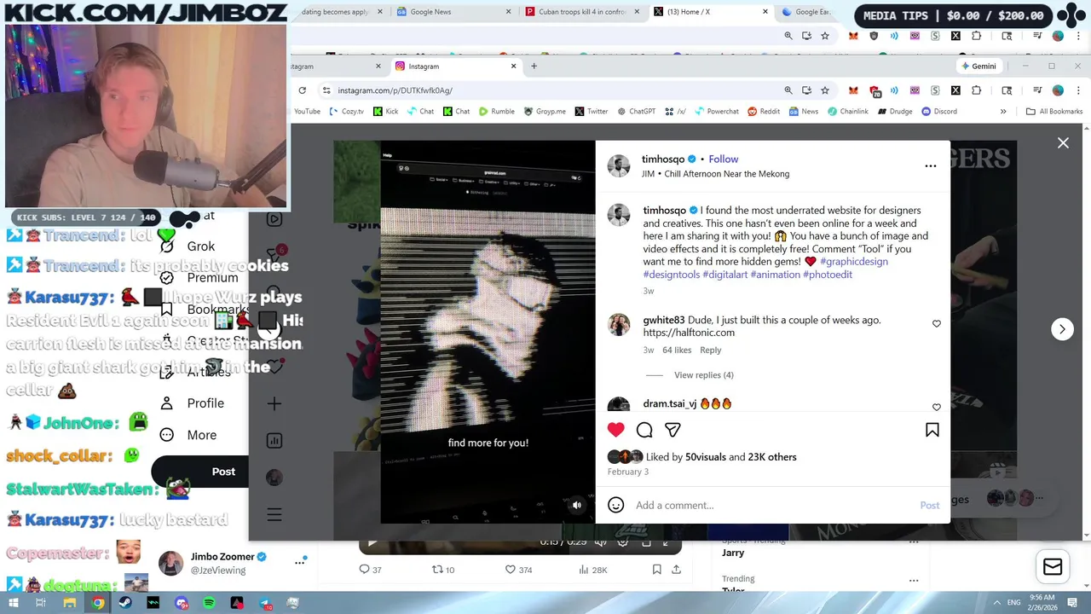The width and height of the screenshot is (1091, 614).
Task: Open more options for Jarry trending topic
Action: coord(913,542)
